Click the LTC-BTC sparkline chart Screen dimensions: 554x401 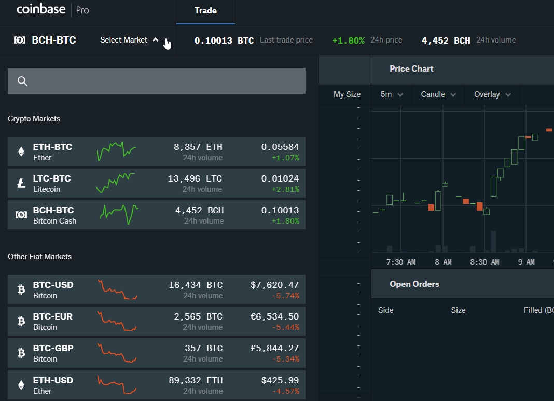click(x=116, y=183)
